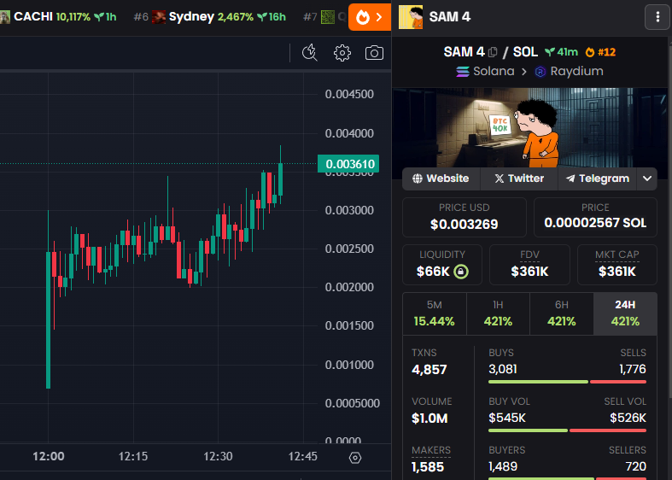Open the #7 trending token thumbnail
This screenshot has width=672, height=480.
(328, 17)
